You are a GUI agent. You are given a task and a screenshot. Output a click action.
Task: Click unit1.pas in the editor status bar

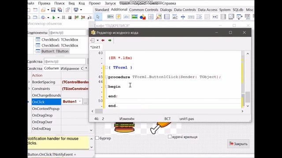click(x=186, y=118)
